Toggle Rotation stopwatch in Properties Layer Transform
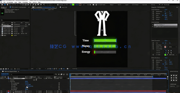The image size is (180, 93). [x=153, y=17]
